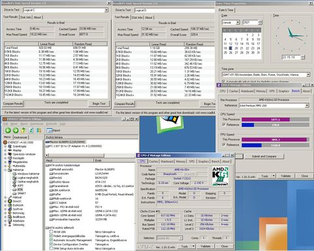Toggle DMA Setup Auto-Activate checkbox
Screen dimensions: 314x251
51,248
